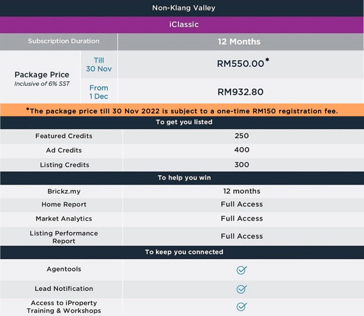
Task: Select the 'Non-Klang Valley' header text
Action: click(184, 8)
